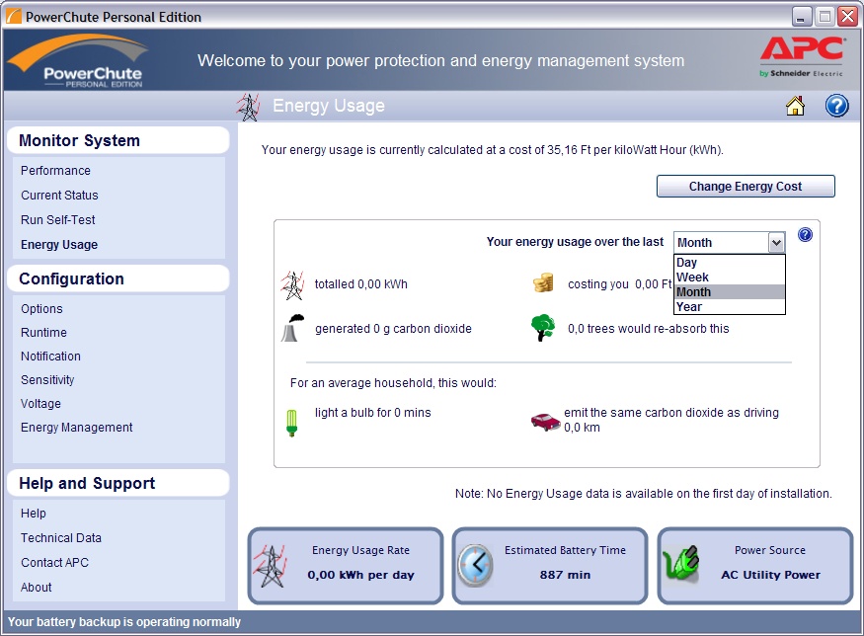Click '0,0 trees would re-absorb this' text

[x=649, y=329]
